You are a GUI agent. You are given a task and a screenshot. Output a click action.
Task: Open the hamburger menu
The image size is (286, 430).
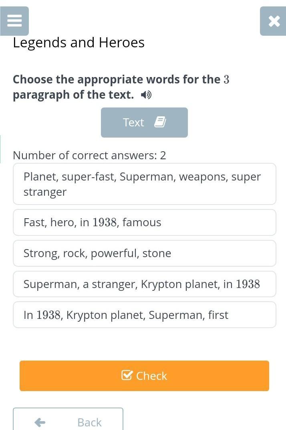[x=14, y=21]
